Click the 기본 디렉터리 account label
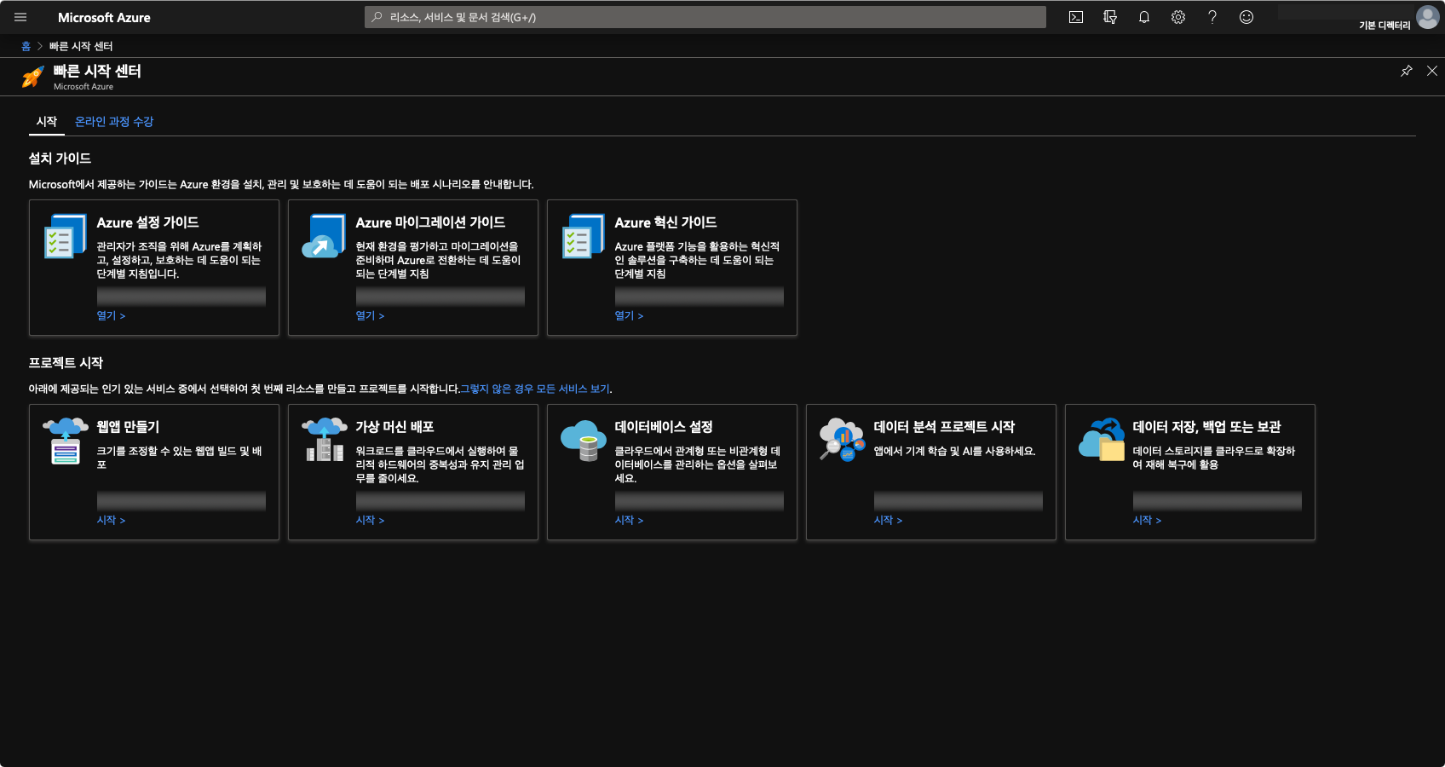This screenshot has height=767, width=1445. (x=1385, y=26)
